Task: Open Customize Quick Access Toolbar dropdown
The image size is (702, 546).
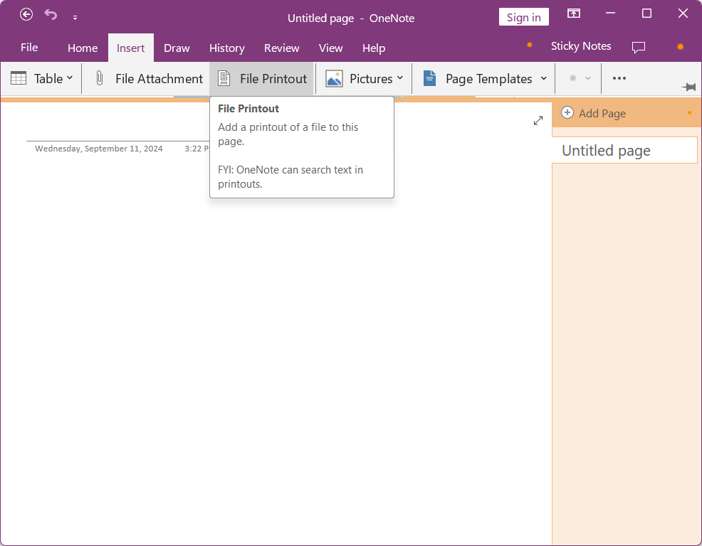Action: (x=75, y=18)
